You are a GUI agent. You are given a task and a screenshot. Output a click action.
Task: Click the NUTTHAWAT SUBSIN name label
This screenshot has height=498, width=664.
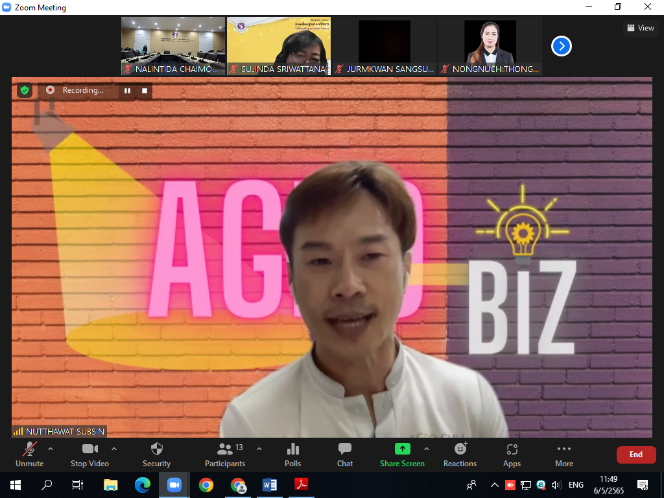[65, 431]
